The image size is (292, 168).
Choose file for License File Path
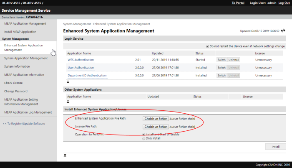pos(156,127)
